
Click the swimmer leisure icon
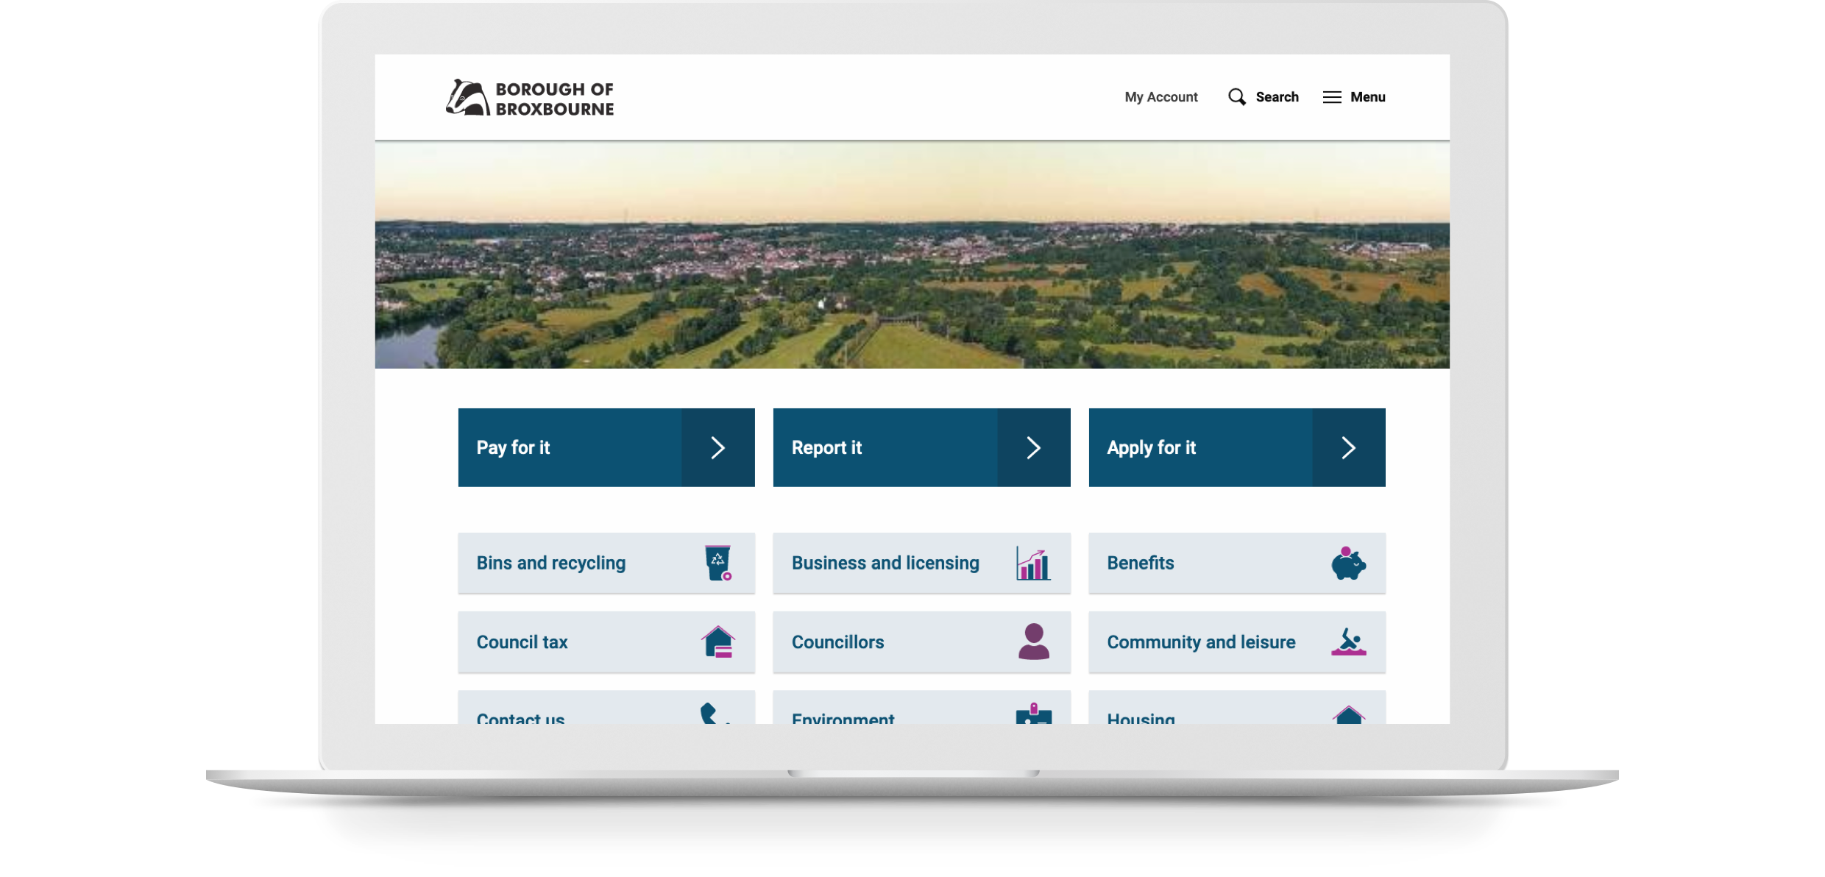[x=1349, y=642]
